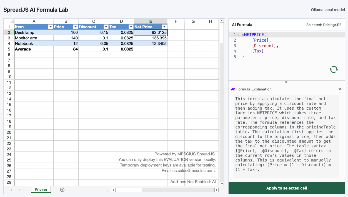Select column A header
The image size is (348, 197).
click(34, 21)
